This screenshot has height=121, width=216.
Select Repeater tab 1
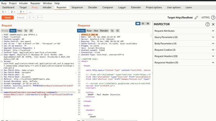(3, 12)
